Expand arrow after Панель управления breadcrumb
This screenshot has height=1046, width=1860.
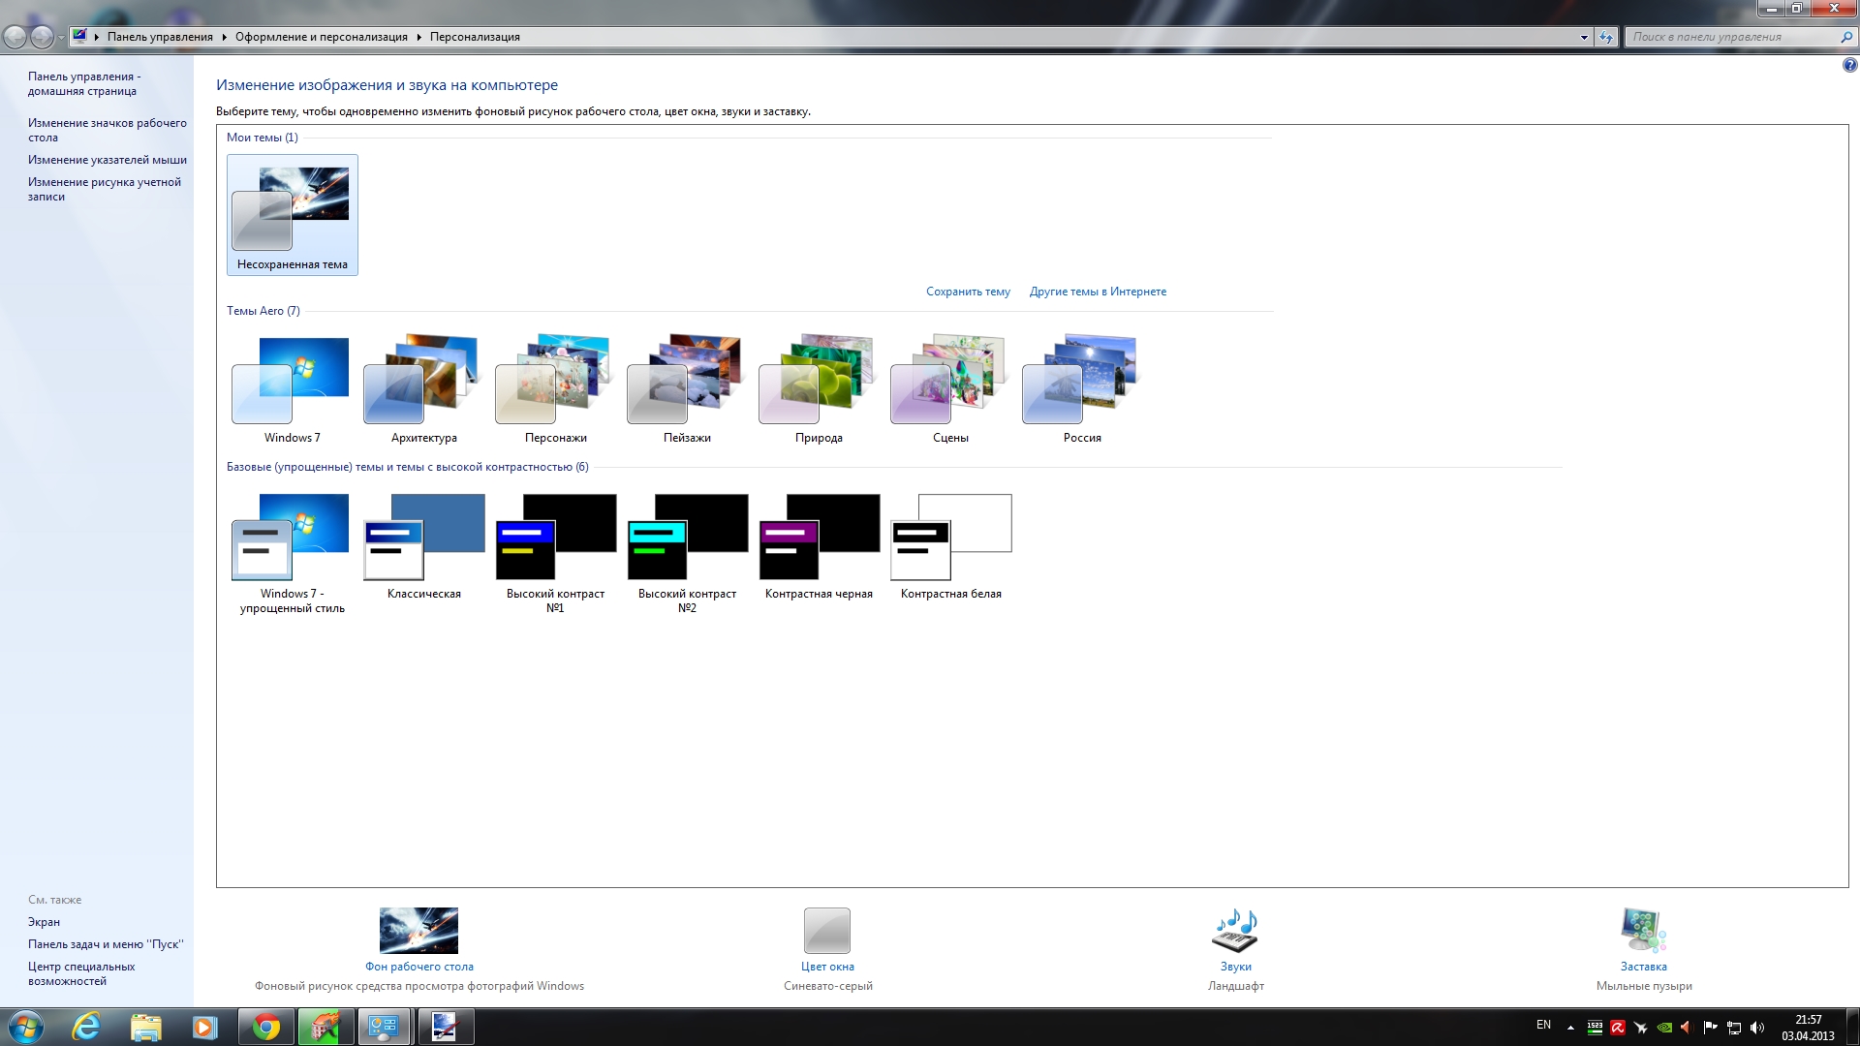(x=225, y=37)
